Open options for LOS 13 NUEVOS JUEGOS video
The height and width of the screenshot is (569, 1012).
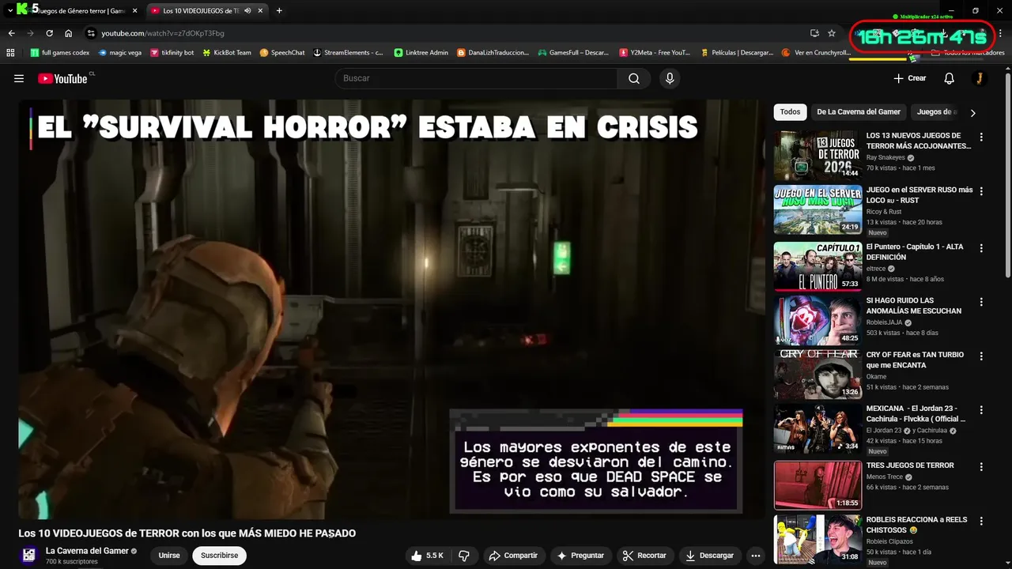pyautogui.click(x=981, y=137)
